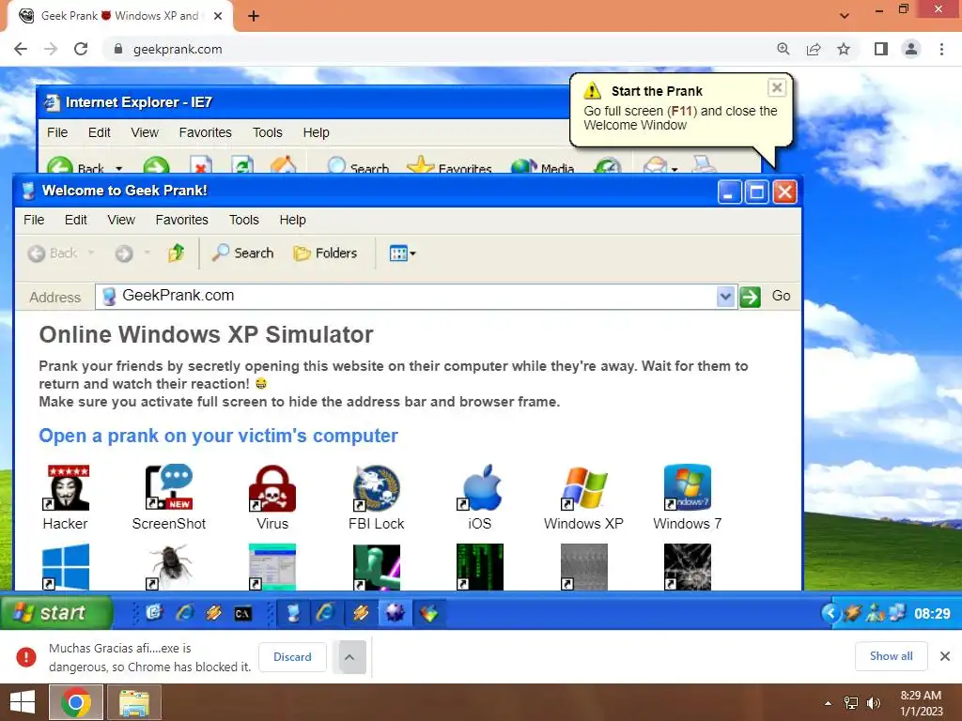This screenshot has width=962, height=721.
Task: Click Show all downloads button
Action: click(891, 656)
